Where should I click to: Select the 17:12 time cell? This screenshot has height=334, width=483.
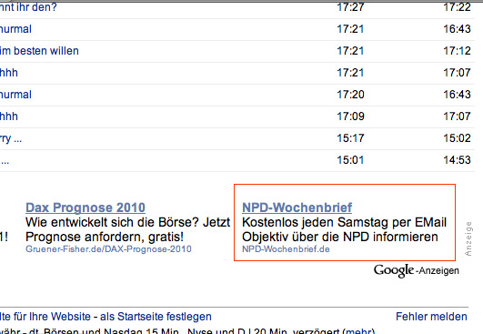(x=457, y=51)
